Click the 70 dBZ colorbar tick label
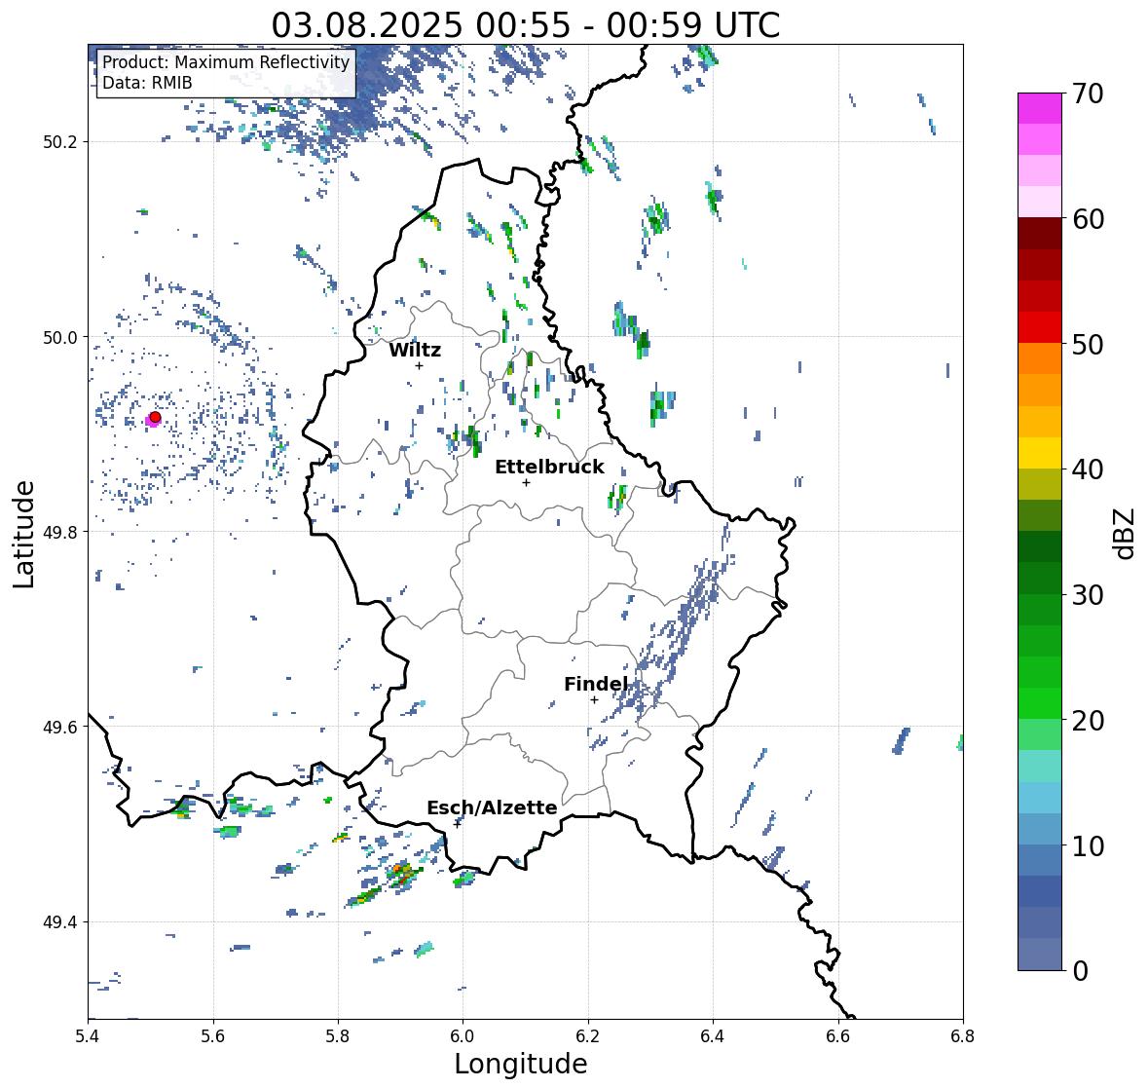Image resolution: width=1148 pixels, height=1088 pixels. tap(1088, 94)
